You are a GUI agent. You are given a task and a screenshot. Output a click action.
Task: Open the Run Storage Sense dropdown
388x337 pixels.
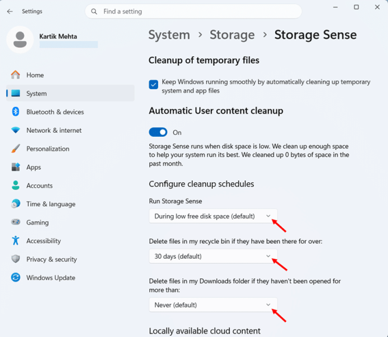pyautogui.click(x=213, y=216)
